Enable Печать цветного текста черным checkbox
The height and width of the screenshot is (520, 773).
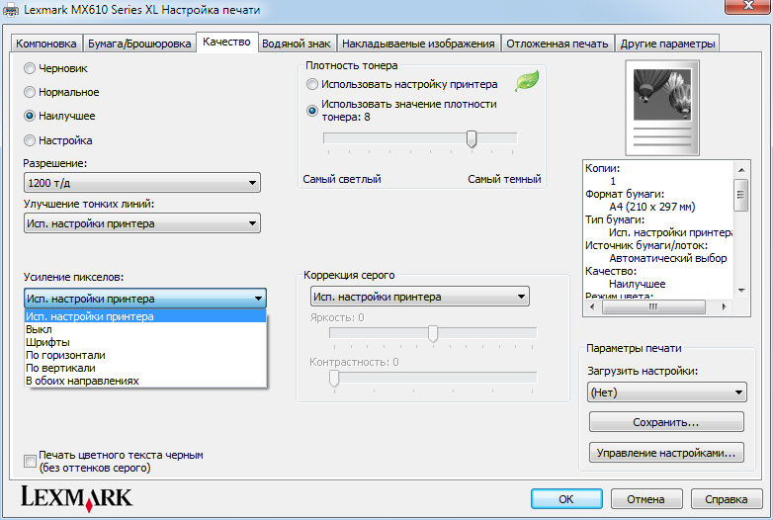[x=30, y=461]
